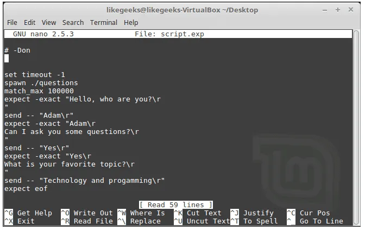Open the Search menu
The width and height of the screenshot is (365, 230).
73,23
